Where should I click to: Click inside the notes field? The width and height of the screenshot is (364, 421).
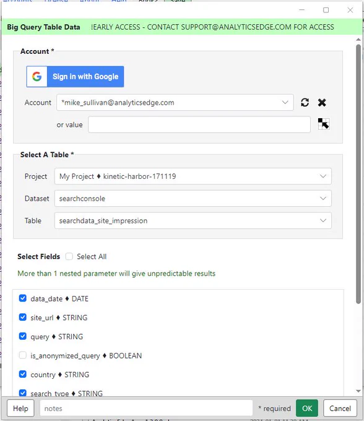click(146, 409)
